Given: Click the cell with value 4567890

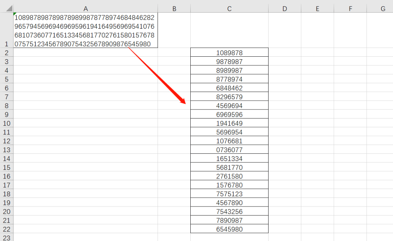Looking at the screenshot, I should 229,203.
